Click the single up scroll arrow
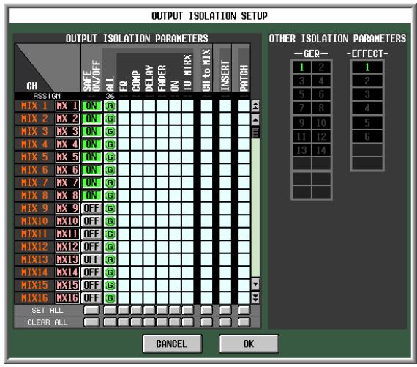The image size is (417, 367). pyautogui.click(x=255, y=120)
